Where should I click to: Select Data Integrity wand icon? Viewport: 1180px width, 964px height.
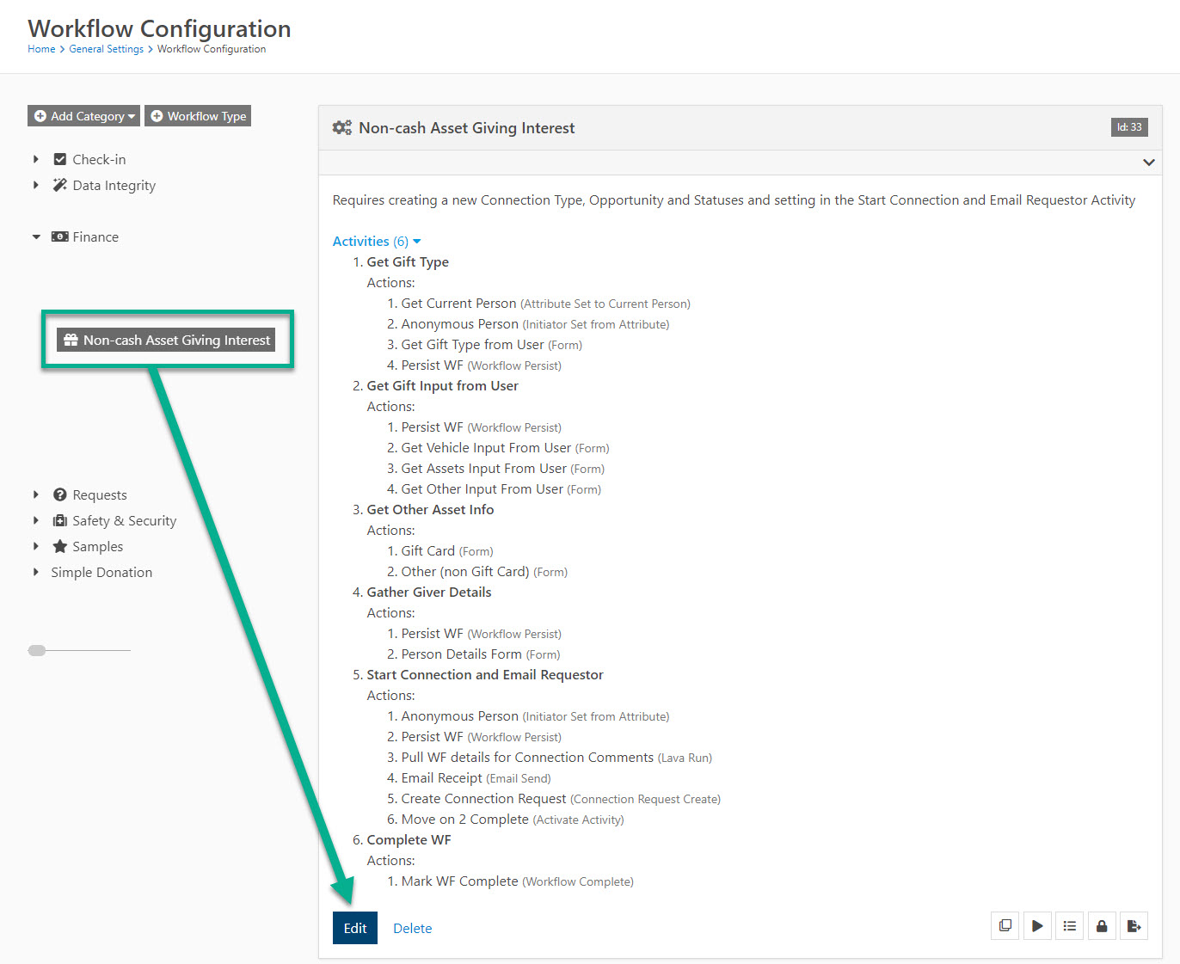[60, 185]
